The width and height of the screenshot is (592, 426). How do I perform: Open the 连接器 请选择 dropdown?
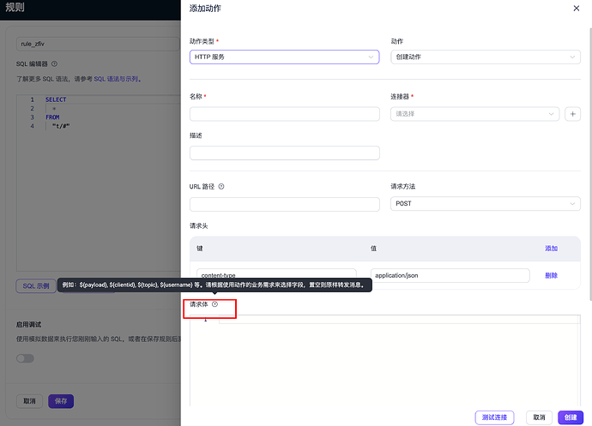coord(474,114)
